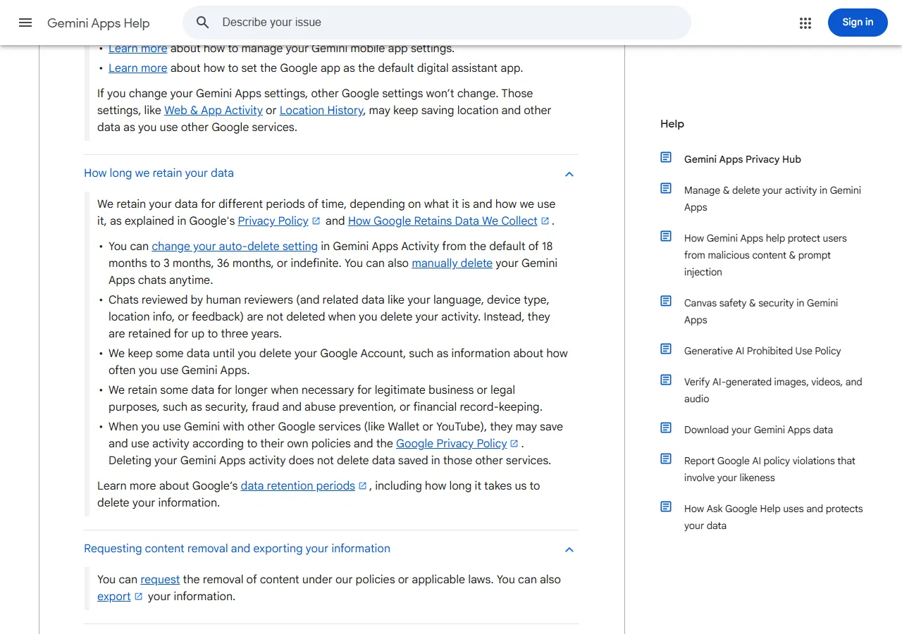This screenshot has width=902, height=634.
Task: Click the search magnifier icon
Action: pyautogui.click(x=203, y=23)
